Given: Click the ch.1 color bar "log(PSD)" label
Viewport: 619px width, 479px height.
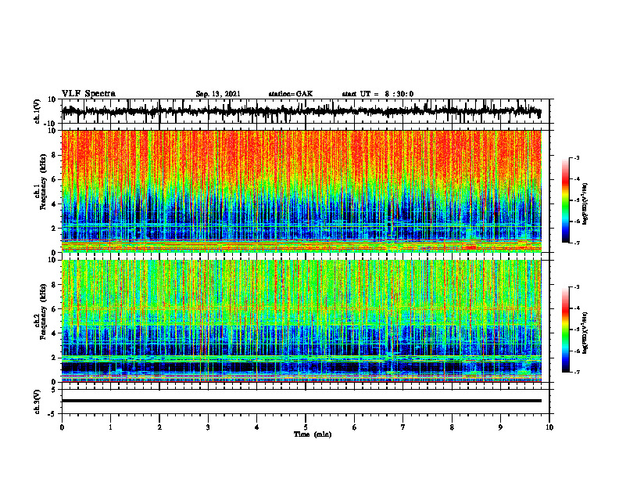Looking at the screenshot, I should 585,204.
